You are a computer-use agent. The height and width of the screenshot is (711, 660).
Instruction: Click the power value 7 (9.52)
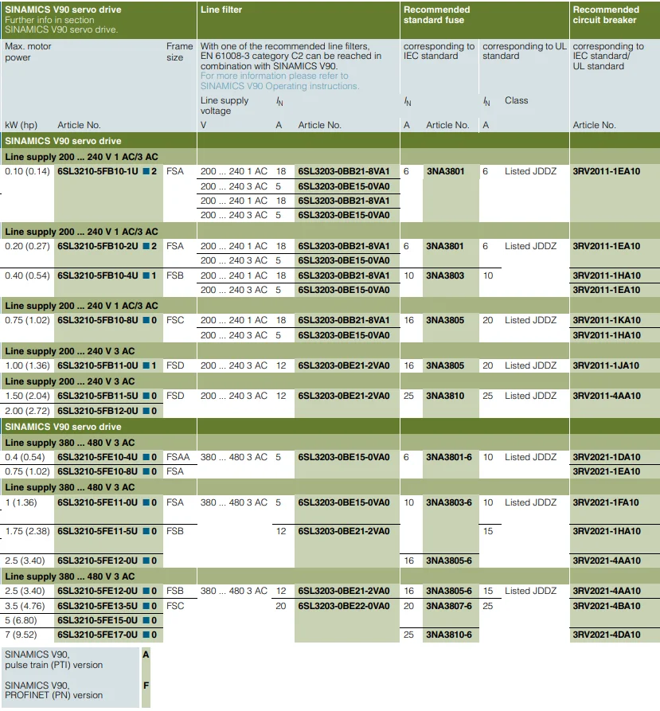pyautogui.click(x=21, y=635)
